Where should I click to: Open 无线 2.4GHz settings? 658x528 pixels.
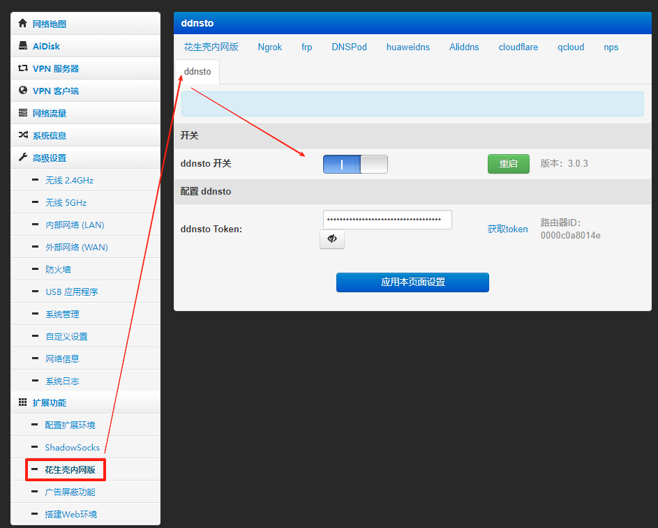69,181
